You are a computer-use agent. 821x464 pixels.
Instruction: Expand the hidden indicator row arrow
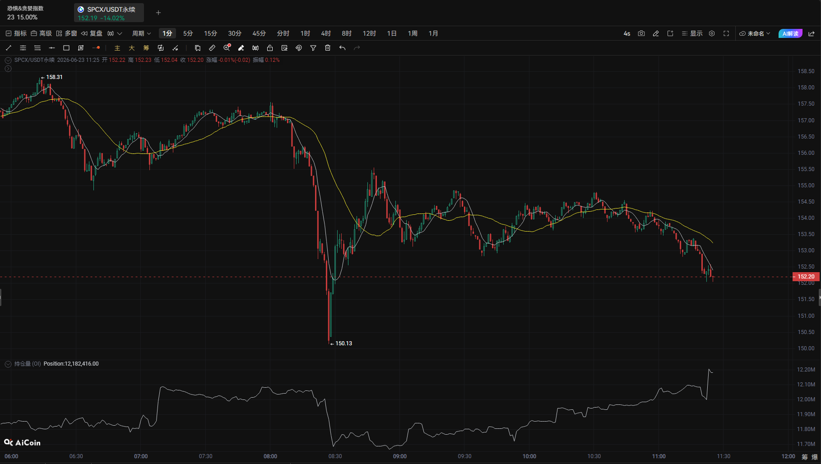[x=8, y=69]
